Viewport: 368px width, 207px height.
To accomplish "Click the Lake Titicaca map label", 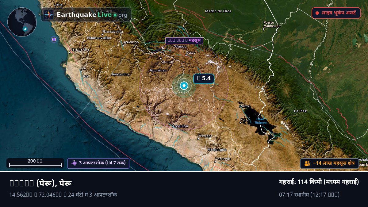I will [260, 121].
